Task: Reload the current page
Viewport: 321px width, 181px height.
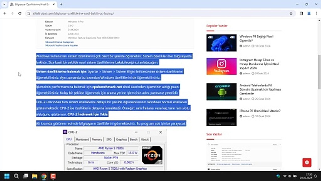Action: click(20, 13)
